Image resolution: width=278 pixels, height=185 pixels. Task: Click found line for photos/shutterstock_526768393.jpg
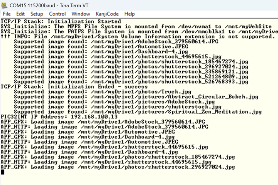click(131, 82)
